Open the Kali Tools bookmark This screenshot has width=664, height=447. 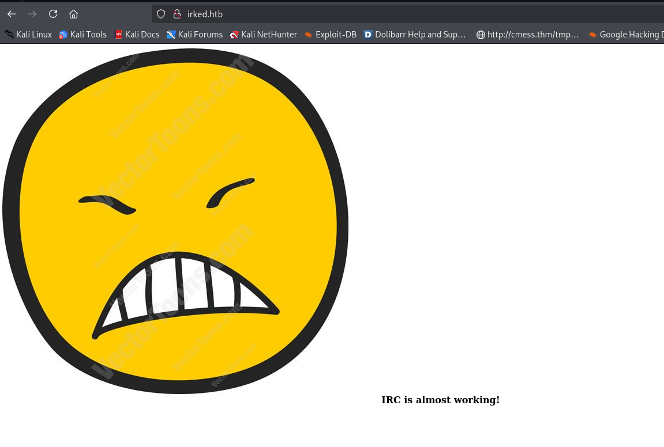click(83, 35)
